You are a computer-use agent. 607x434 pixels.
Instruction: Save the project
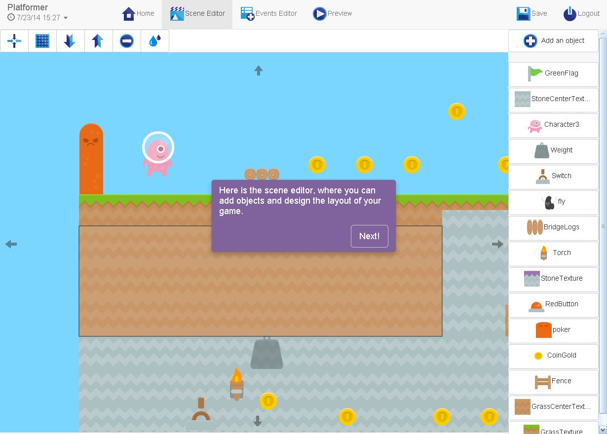click(531, 14)
